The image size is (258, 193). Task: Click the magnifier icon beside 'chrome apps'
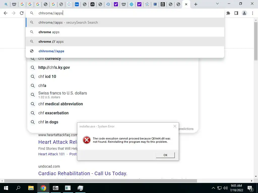tap(32, 32)
